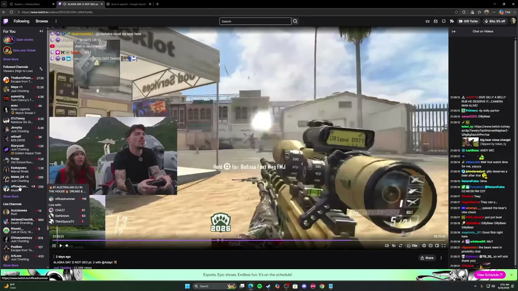518x291 pixels.
Task: Open aceu channel in sidebar
Action: pos(24,109)
